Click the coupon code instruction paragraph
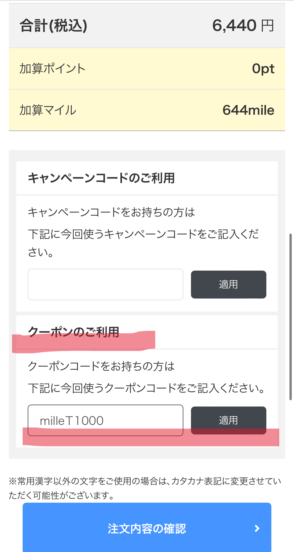The width and height of the screenshot is (294, 552). tap(146, 377)
